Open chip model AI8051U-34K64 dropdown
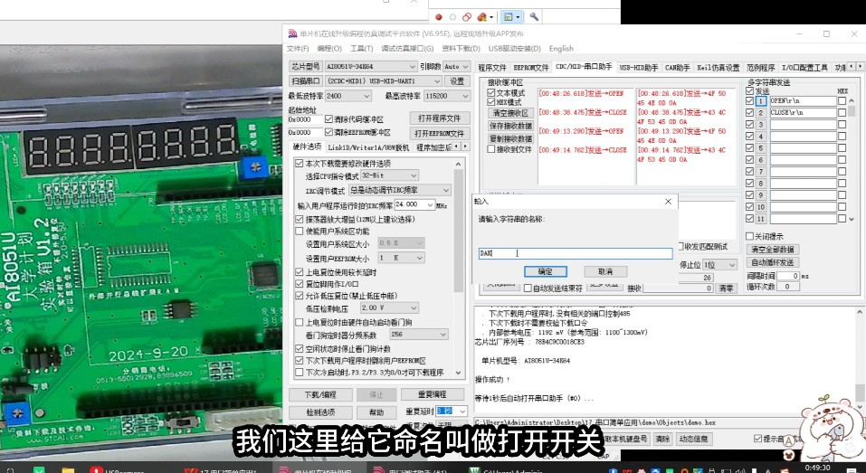866x473 pixels. pyautogui.click(x=371, y=66)
